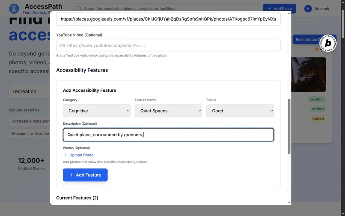The width and height of the screenshot is (345, 216).
Task: Click the Accessibility Features heading
Action: pyautogui.click(x=82, y=70)
